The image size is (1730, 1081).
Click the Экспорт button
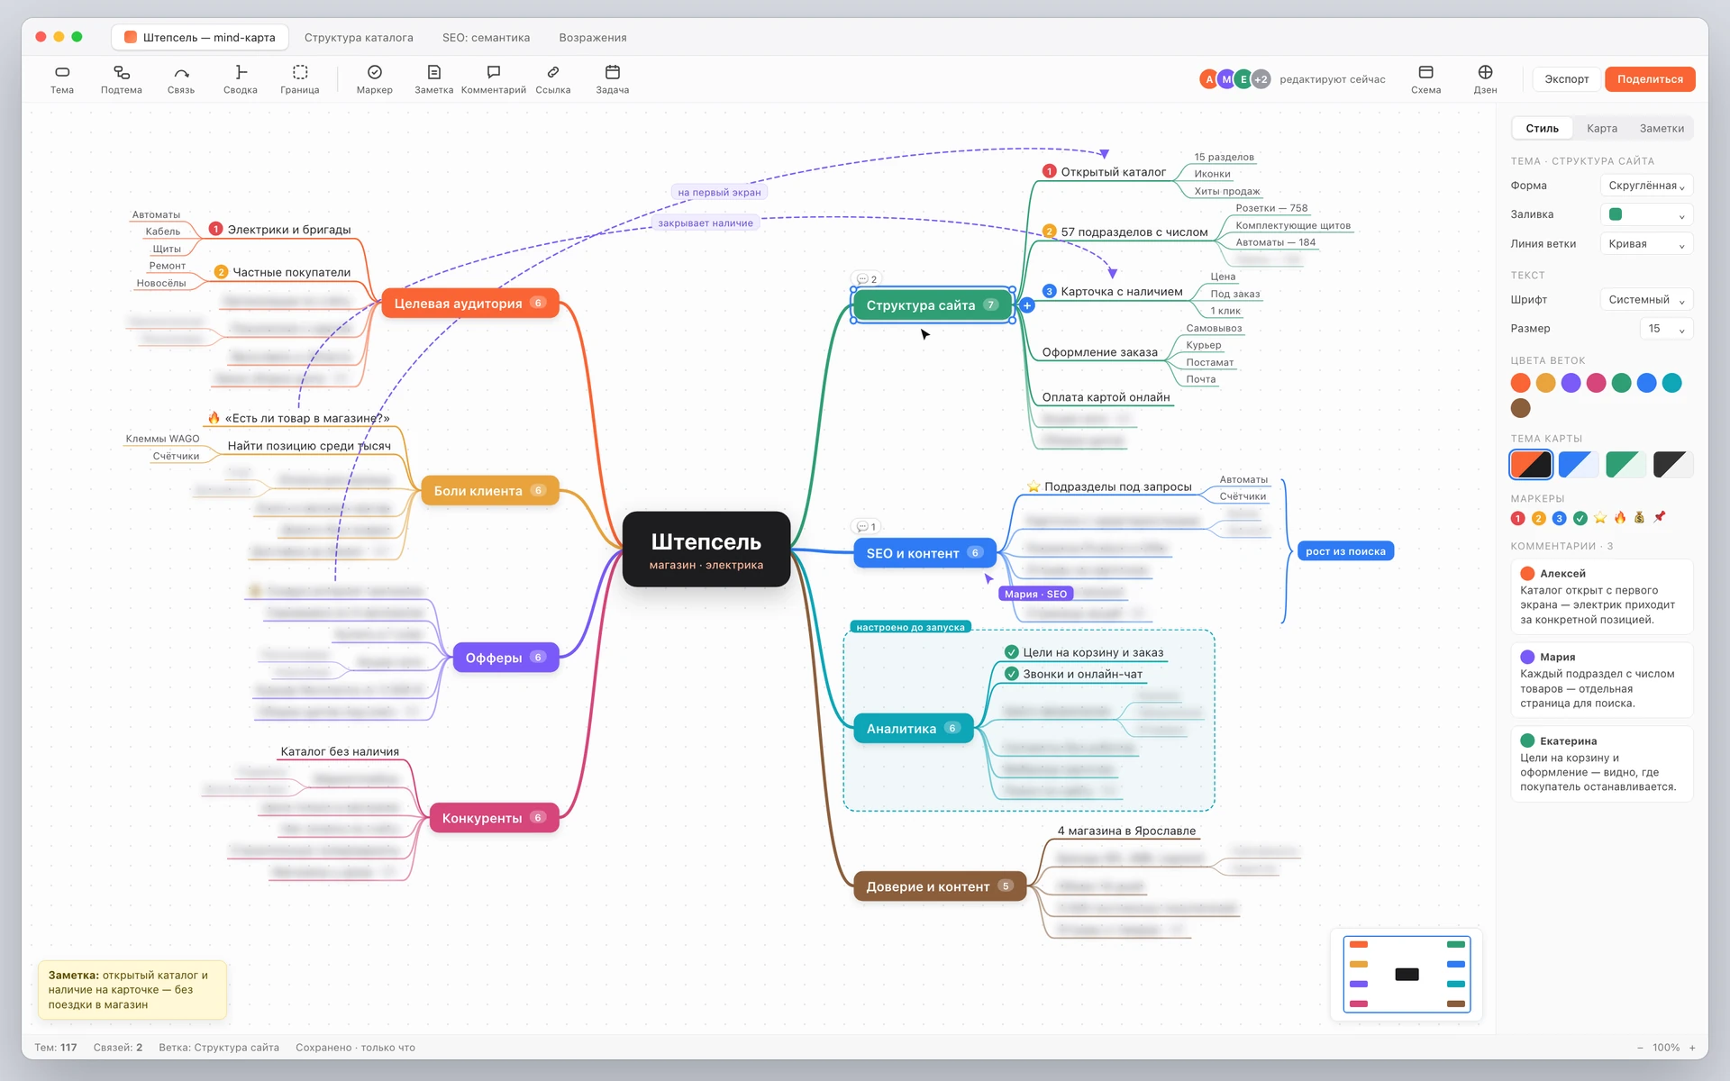1567,79
